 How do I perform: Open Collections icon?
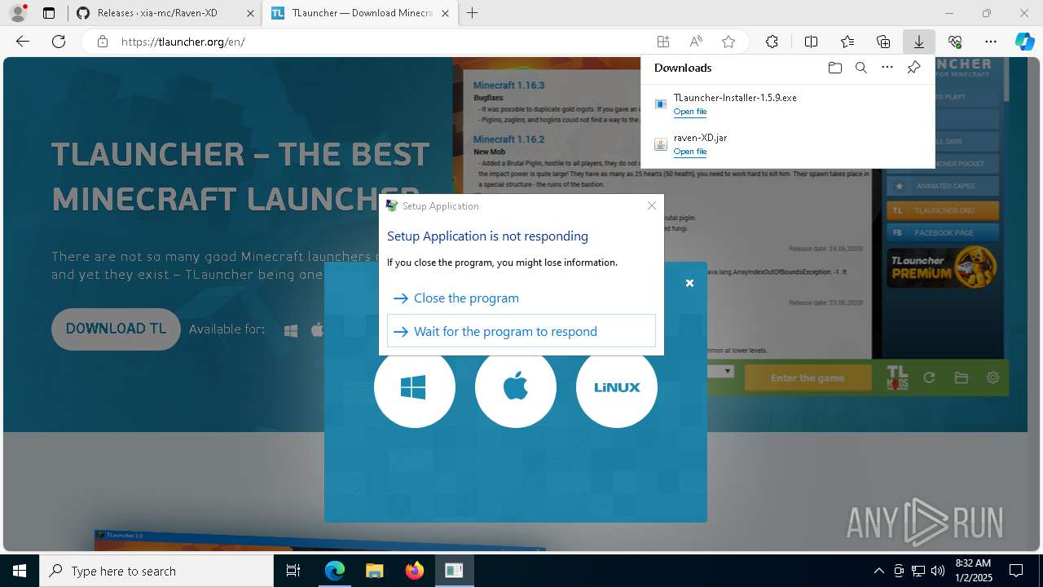883,42
